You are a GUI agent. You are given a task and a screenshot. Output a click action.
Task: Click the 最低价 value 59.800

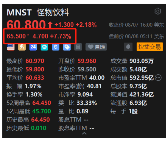[x=35, y=69]
